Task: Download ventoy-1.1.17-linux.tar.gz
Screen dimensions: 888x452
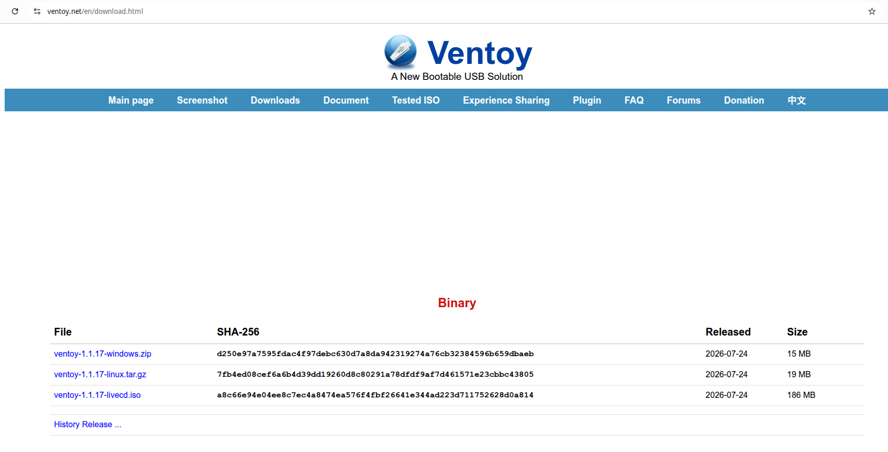Action: [100, 375]
